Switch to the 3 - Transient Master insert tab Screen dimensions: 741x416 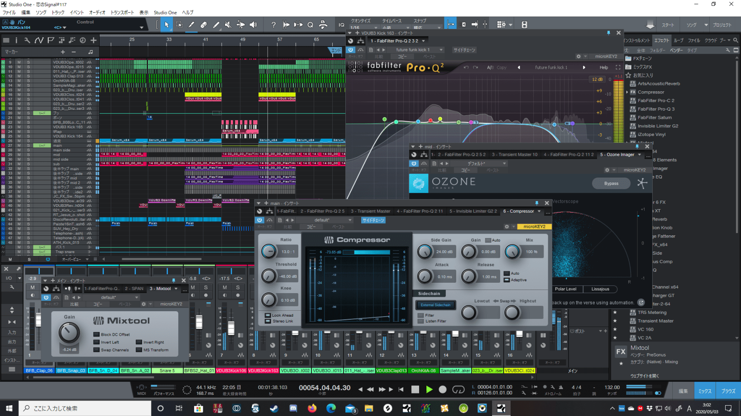pyautogui.click(x=370, y=211)
